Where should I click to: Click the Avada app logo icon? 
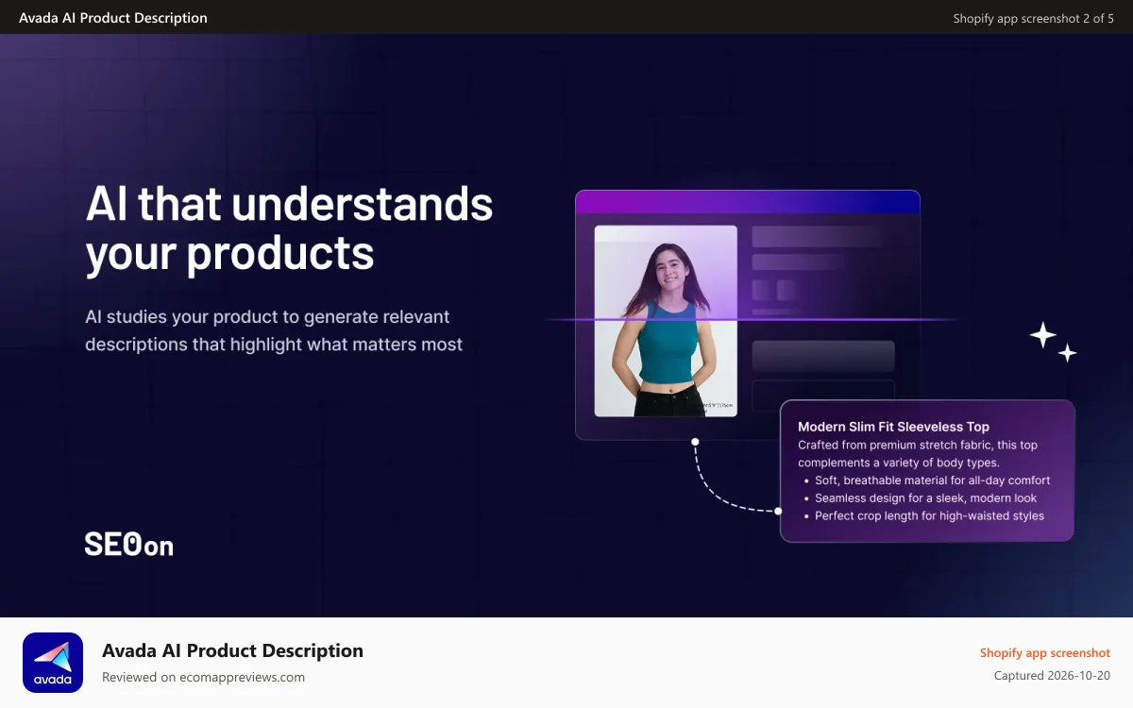pyautogui.click(x=53, y=663)
